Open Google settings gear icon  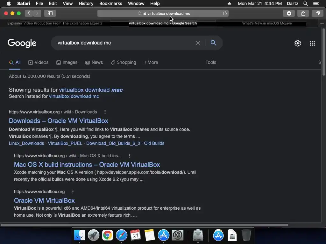point(298,43)
